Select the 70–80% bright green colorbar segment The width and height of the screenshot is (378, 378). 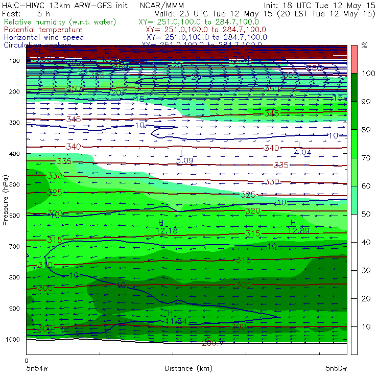(x=354, y=144)
